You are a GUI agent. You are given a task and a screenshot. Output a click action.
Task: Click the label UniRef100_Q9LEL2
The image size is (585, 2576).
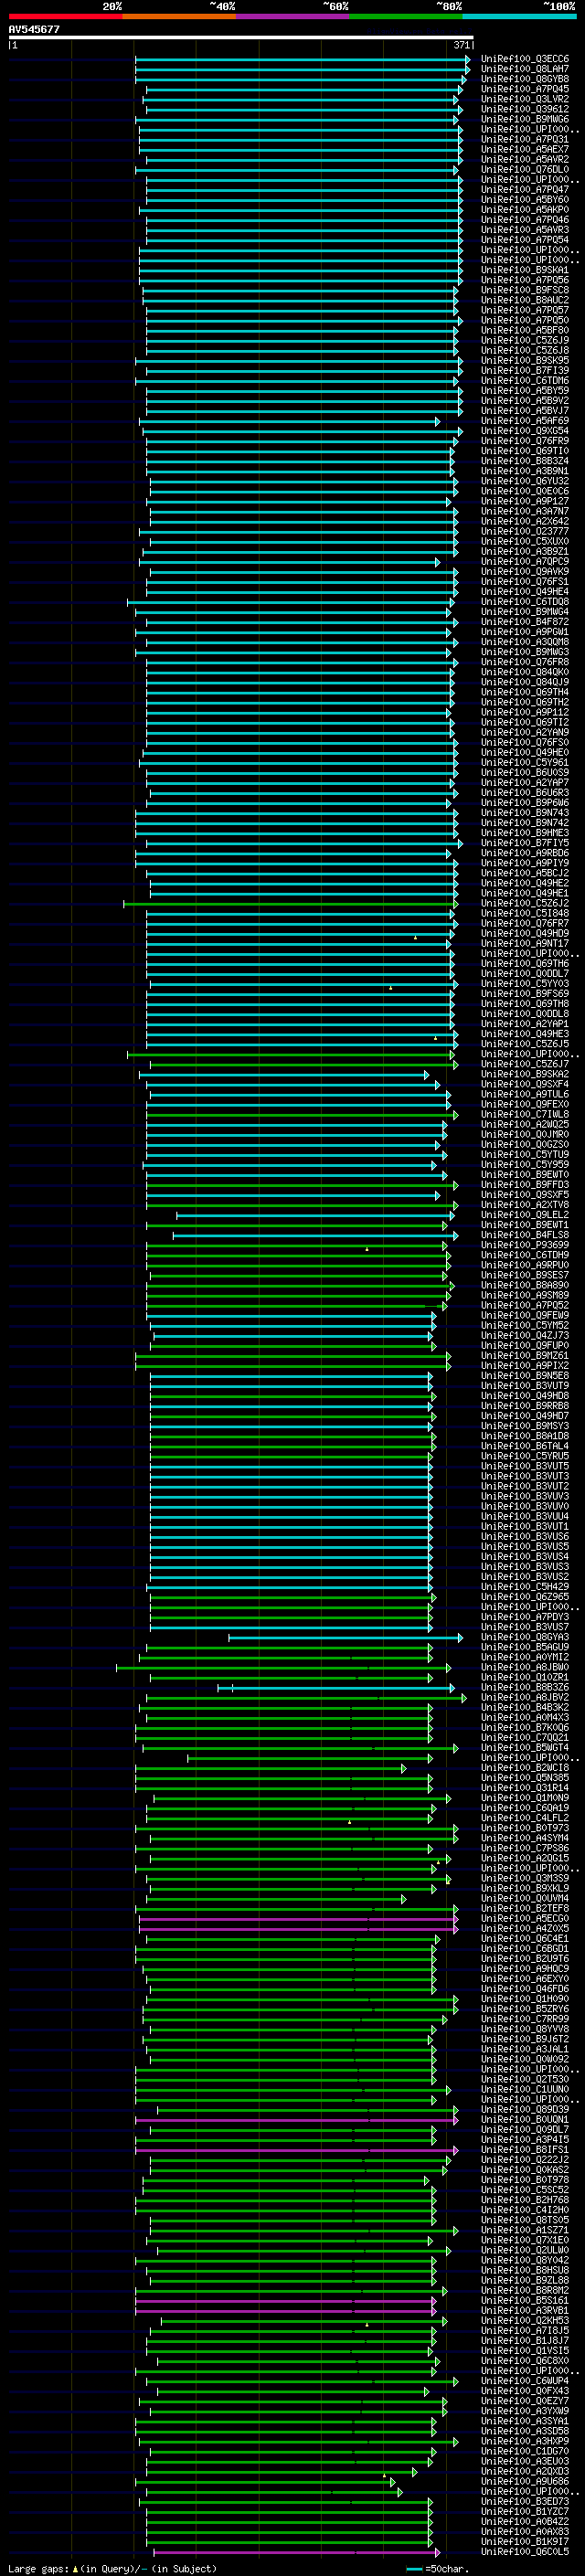(525, 1215)
